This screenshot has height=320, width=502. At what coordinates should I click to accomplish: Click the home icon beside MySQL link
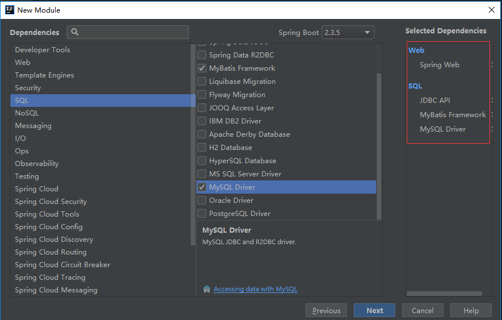click(207, 289)
